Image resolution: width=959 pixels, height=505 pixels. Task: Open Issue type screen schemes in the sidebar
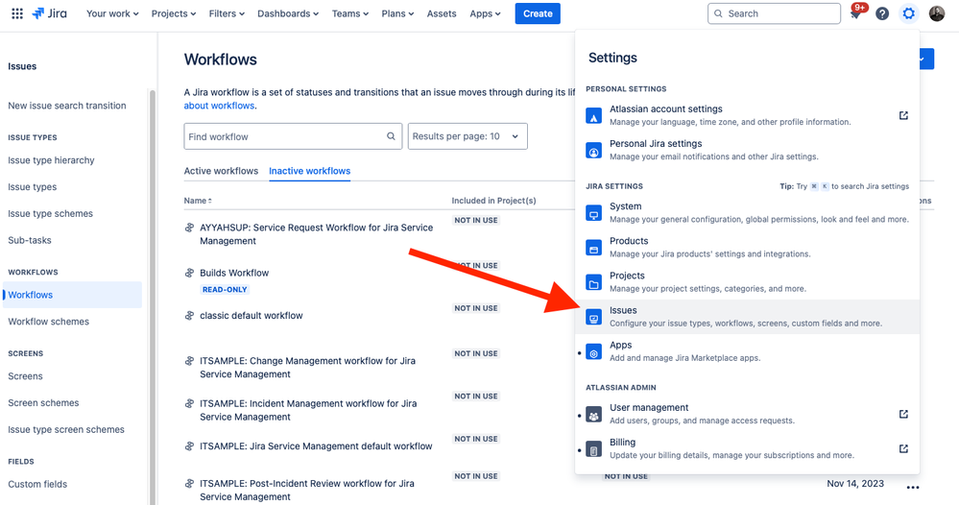(66, 430)
